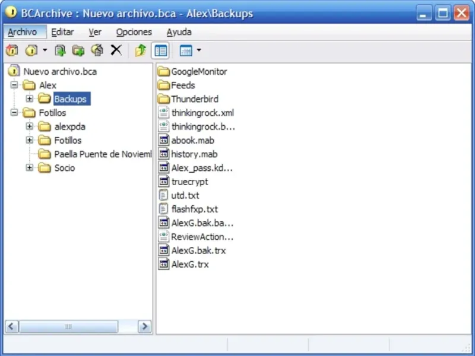
Task: Select the GoogleMonitor file name text
Action: point(199,72)
